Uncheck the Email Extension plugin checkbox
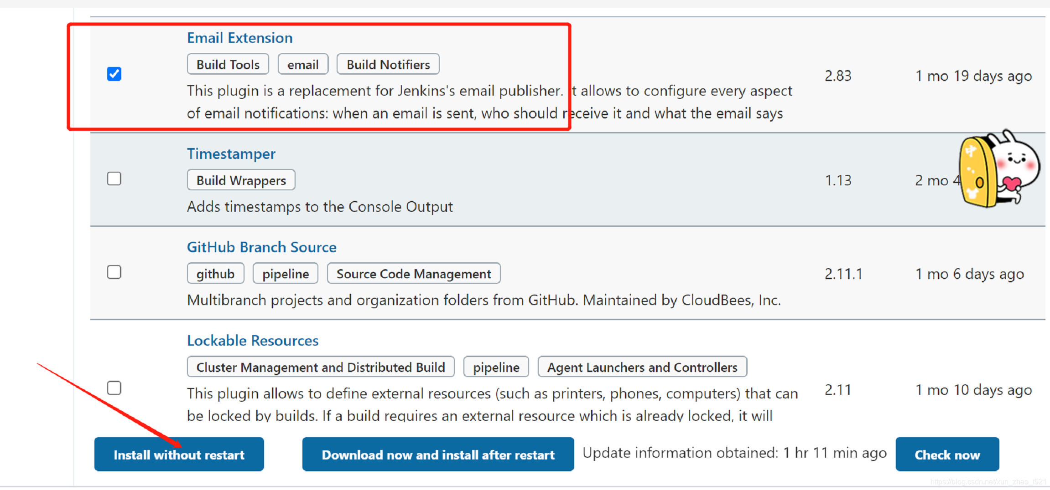Screen dimensions: 1050x490 pyautogui.click(x=114, y=74)
